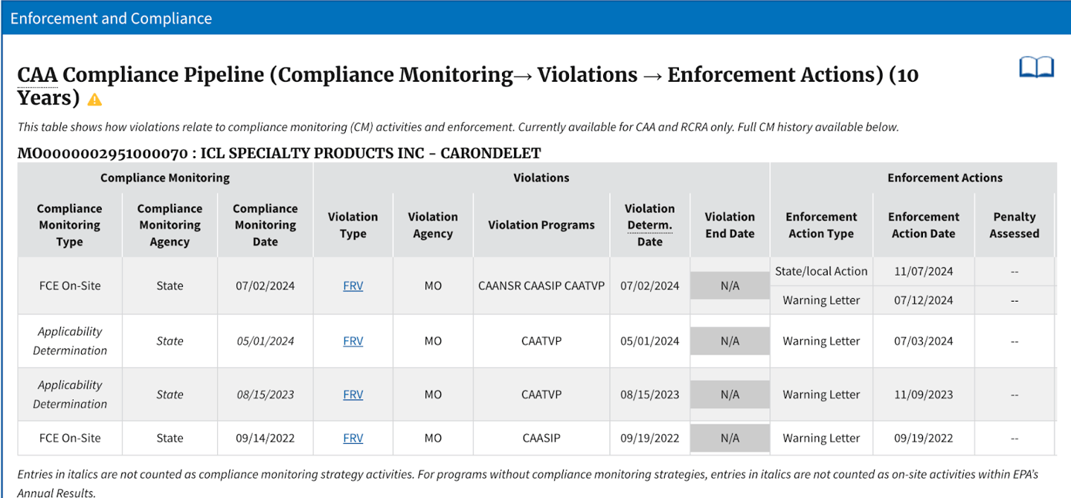The width and height of the screenshot is (1071, 498).
Task: Click the yellow warning triangle icon
Action: (94, 100)
